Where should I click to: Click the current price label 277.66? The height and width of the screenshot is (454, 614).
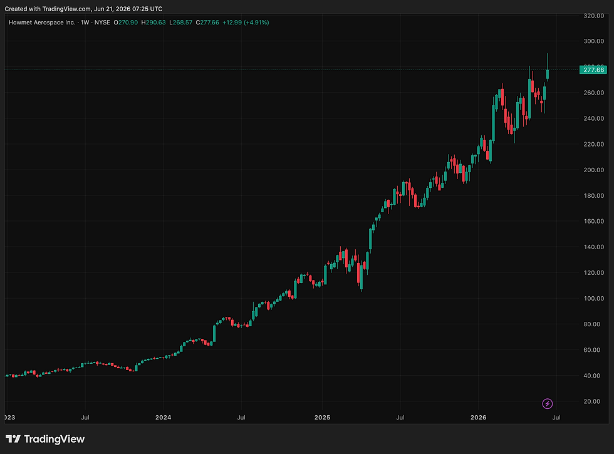pyautogui.click(x=593, y=70)
